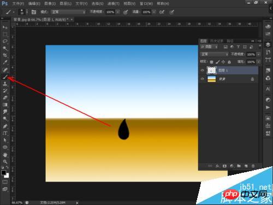Create a new group folder icon
273x205 pixels.
click(239, 166)
